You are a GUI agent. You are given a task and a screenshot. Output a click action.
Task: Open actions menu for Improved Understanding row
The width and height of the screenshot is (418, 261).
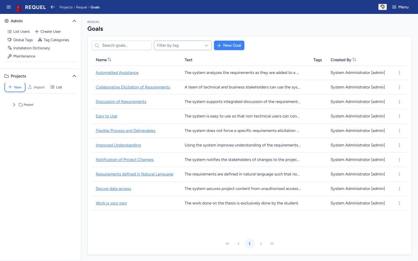pos(399,145)
